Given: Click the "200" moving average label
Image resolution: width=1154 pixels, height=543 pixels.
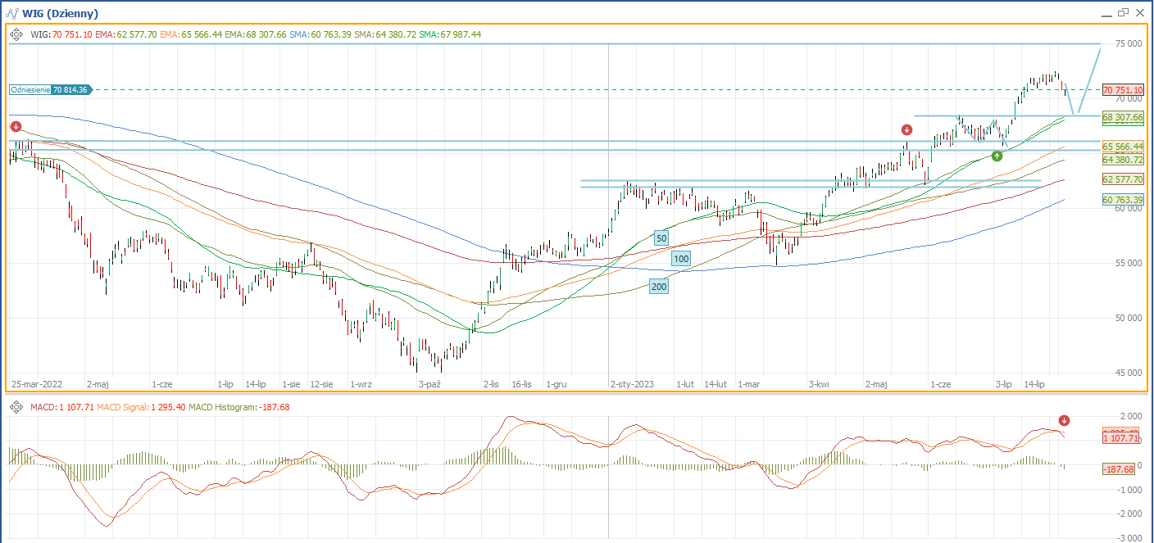Looking at the screenshot, I should (x=658, y=286).
